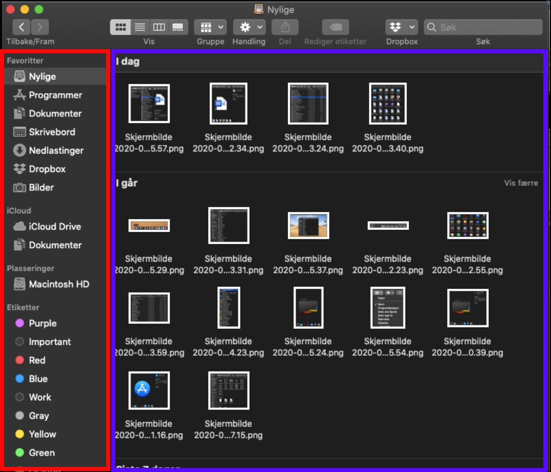Switch to column view in toolbar
Screen dimensions: 551x472
click(159, 27)
